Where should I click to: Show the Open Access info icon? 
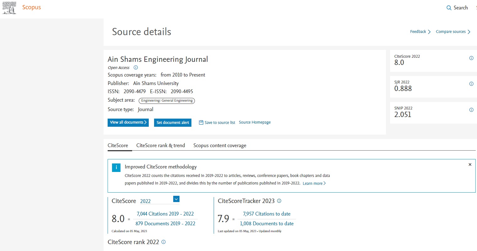136,67
